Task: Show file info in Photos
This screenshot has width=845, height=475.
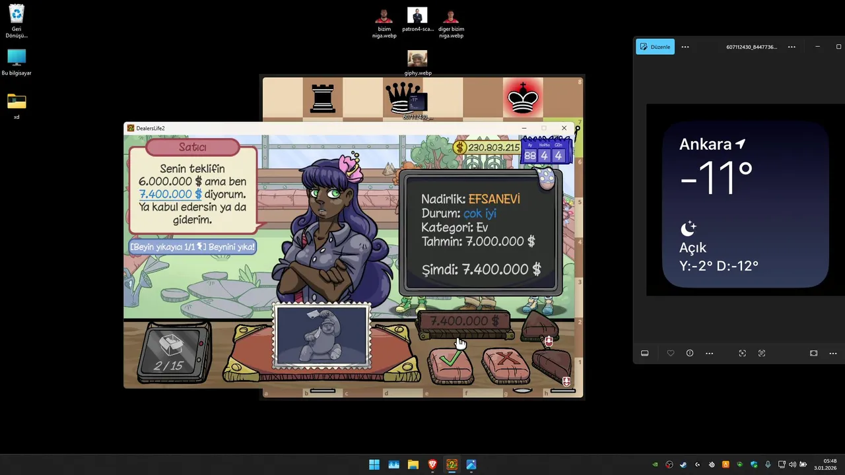Action: (x=690, y=354)
